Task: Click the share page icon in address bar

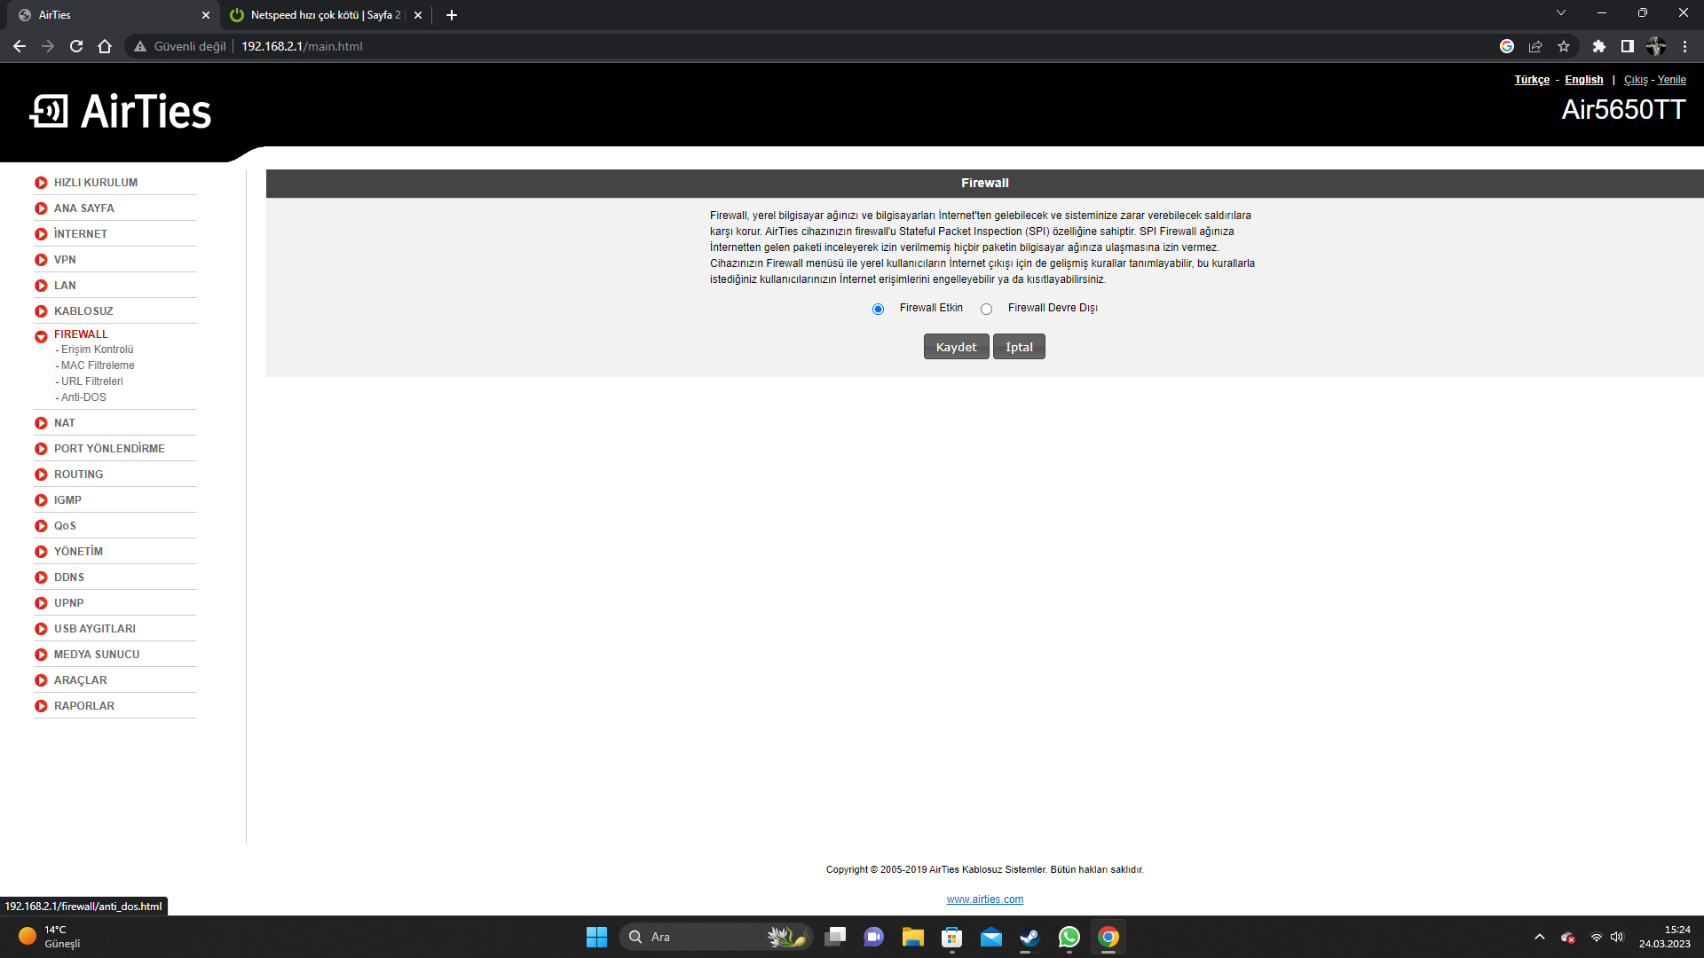Action: (x=1535, y=46)
